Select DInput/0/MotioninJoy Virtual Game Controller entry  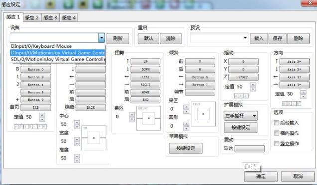[x=58, y=53]
